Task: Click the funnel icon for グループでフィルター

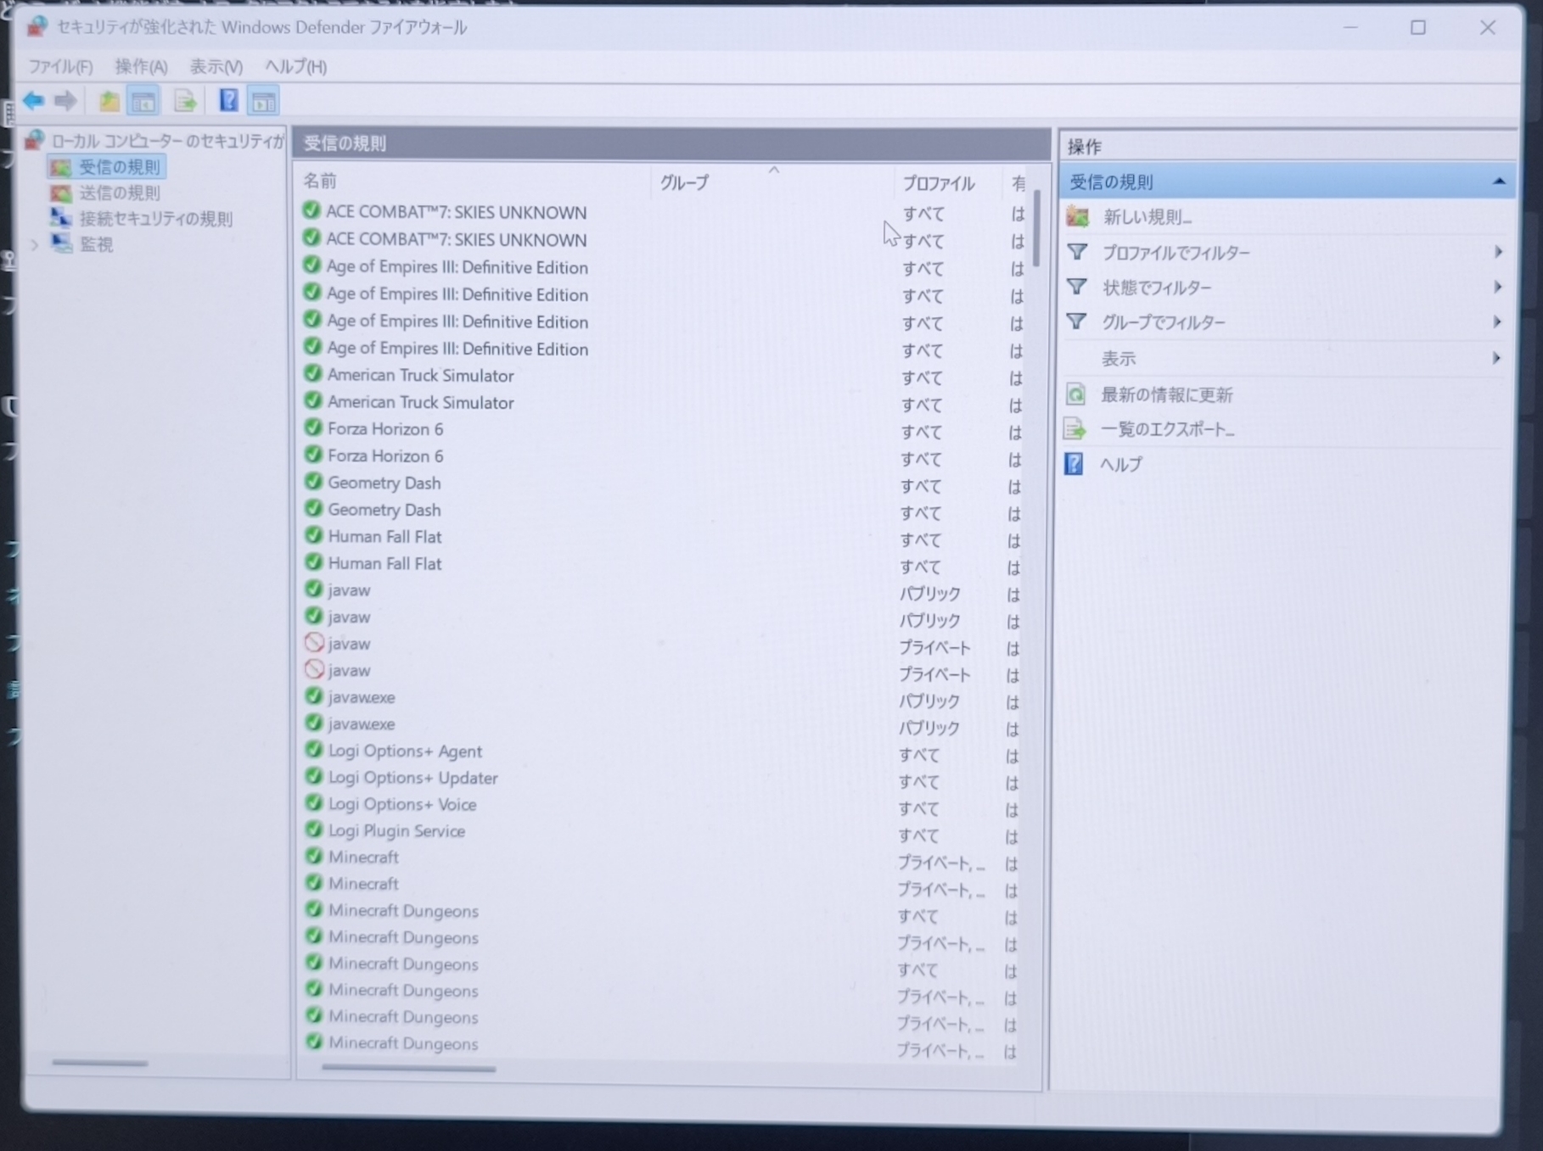Action: (x=1076, y=321)
